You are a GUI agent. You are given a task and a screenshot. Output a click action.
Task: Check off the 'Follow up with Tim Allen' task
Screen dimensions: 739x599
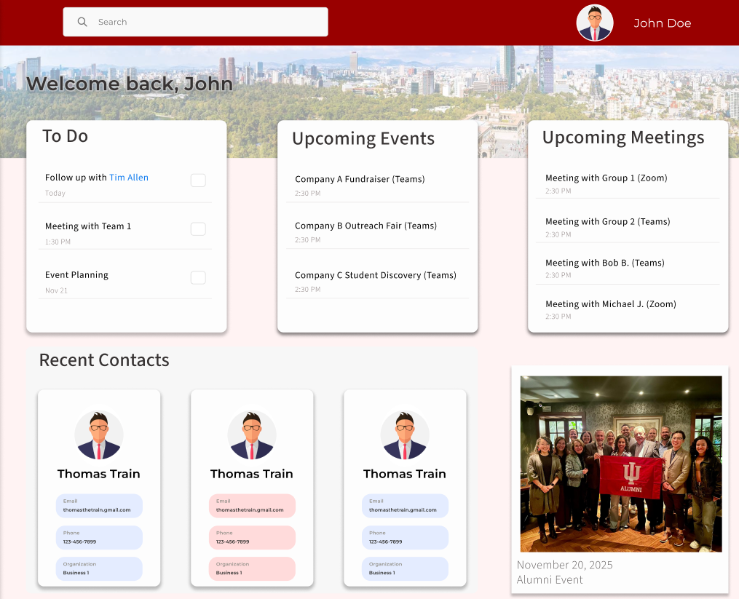[x=197, y=180]
